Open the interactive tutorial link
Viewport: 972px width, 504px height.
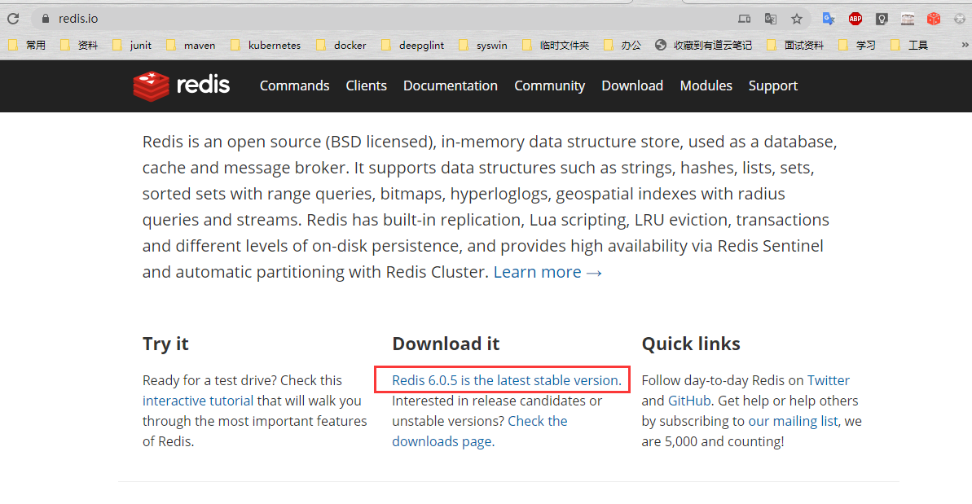point(198,401)
